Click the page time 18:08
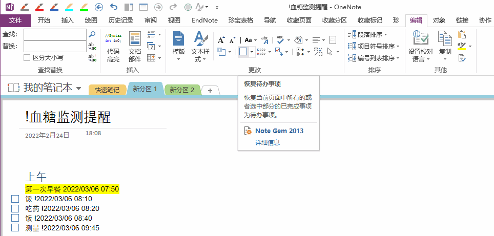494x236 pixels. click(93, 133)
